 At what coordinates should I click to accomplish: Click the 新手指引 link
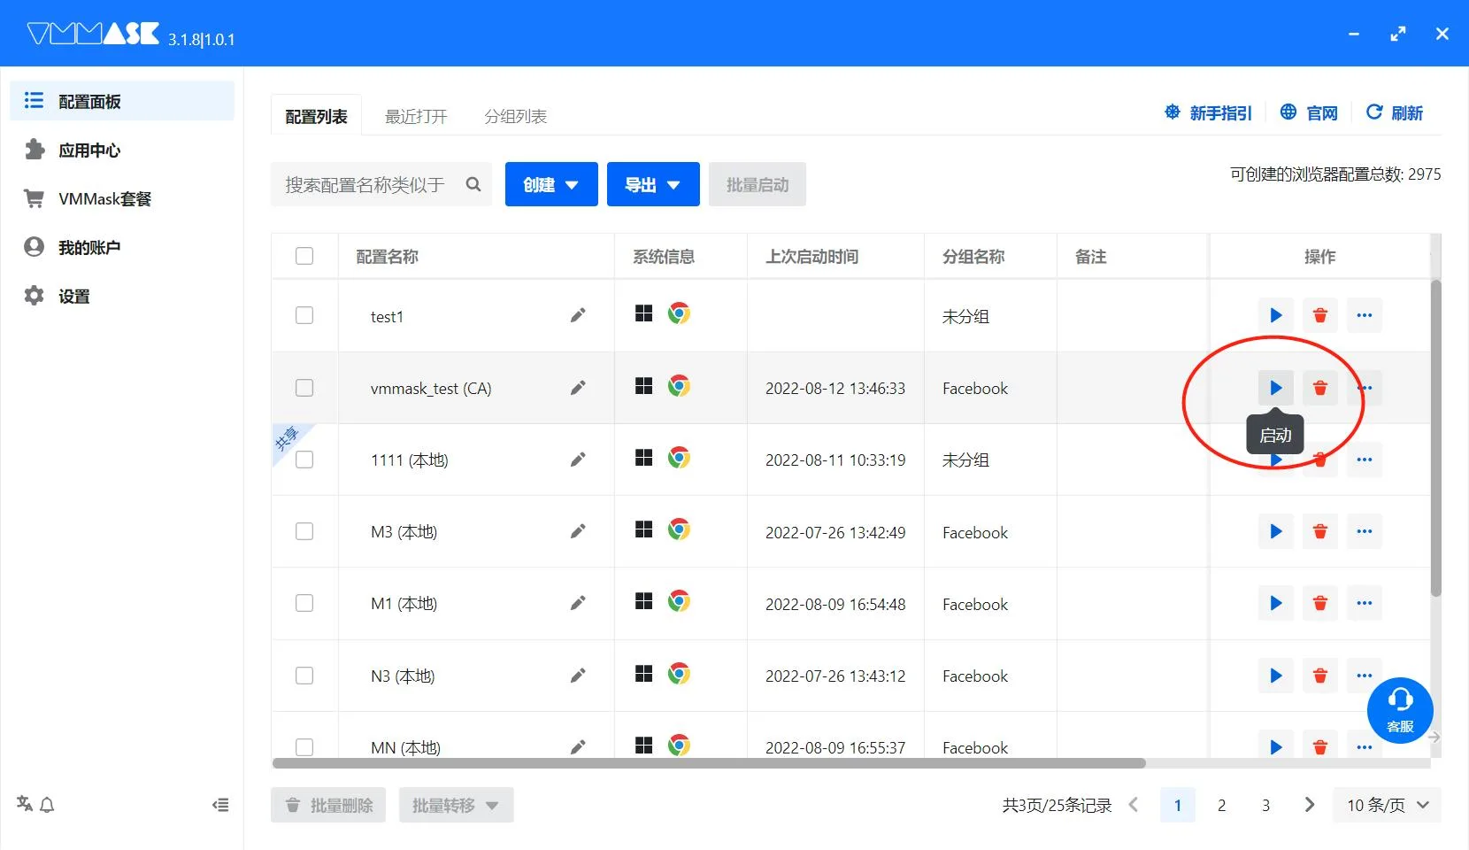1208,112
